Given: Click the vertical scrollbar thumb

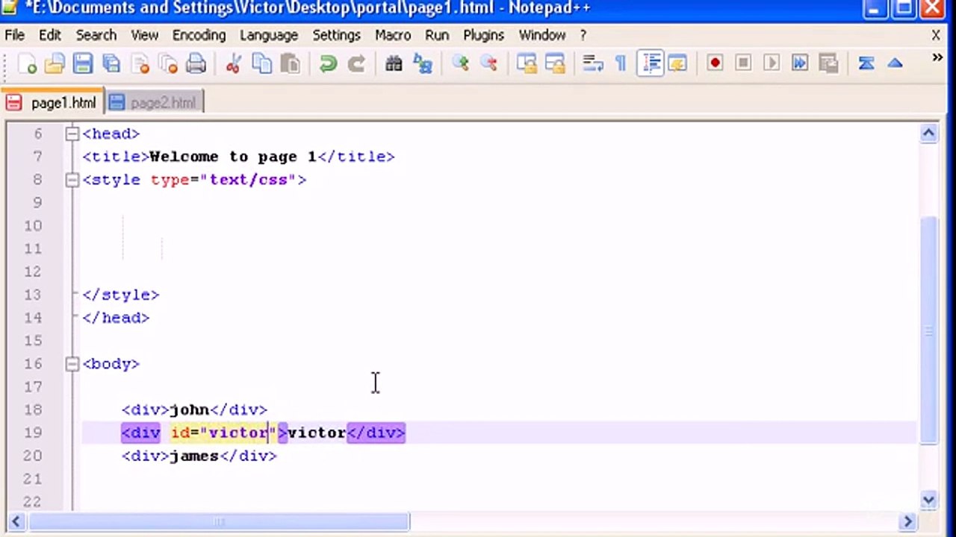Looking at the screenshot, I should coord(928,331).
